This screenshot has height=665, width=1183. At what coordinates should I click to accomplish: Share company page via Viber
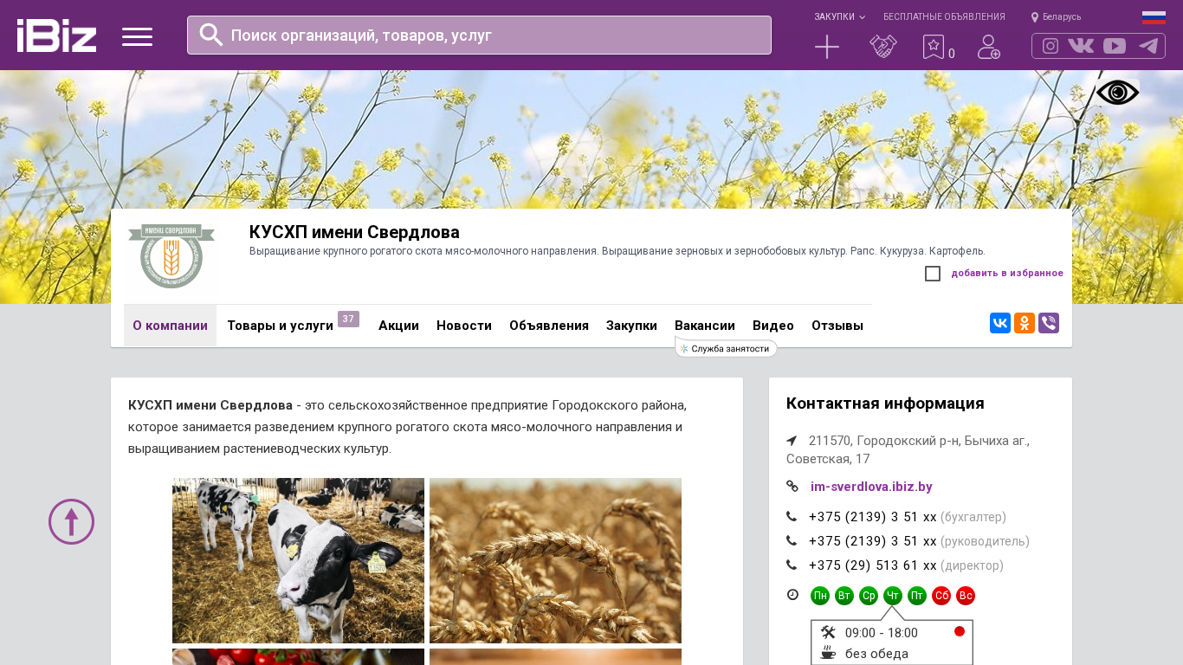tap(1049, 323)
